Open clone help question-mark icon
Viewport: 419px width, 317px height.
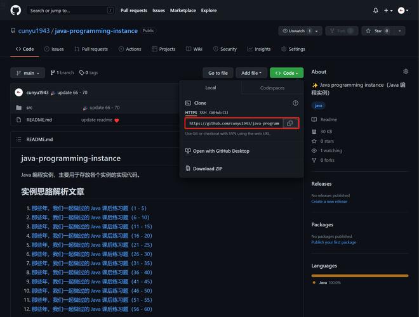click(x=295, y=103)
